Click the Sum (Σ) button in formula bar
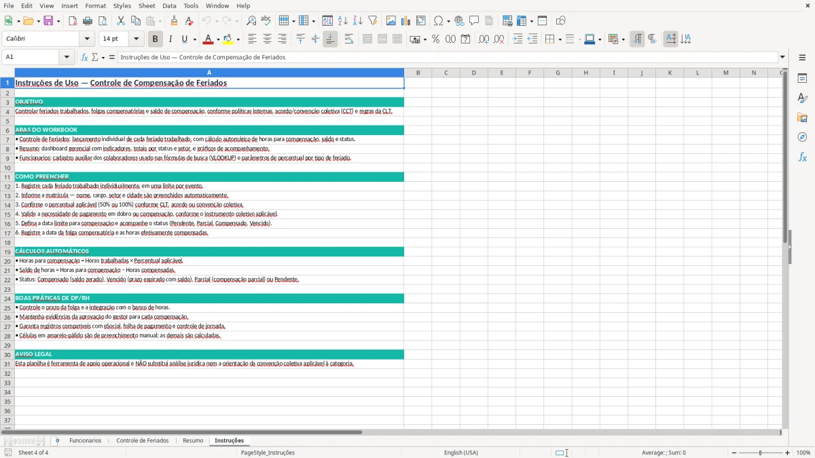 pos(95,57)
